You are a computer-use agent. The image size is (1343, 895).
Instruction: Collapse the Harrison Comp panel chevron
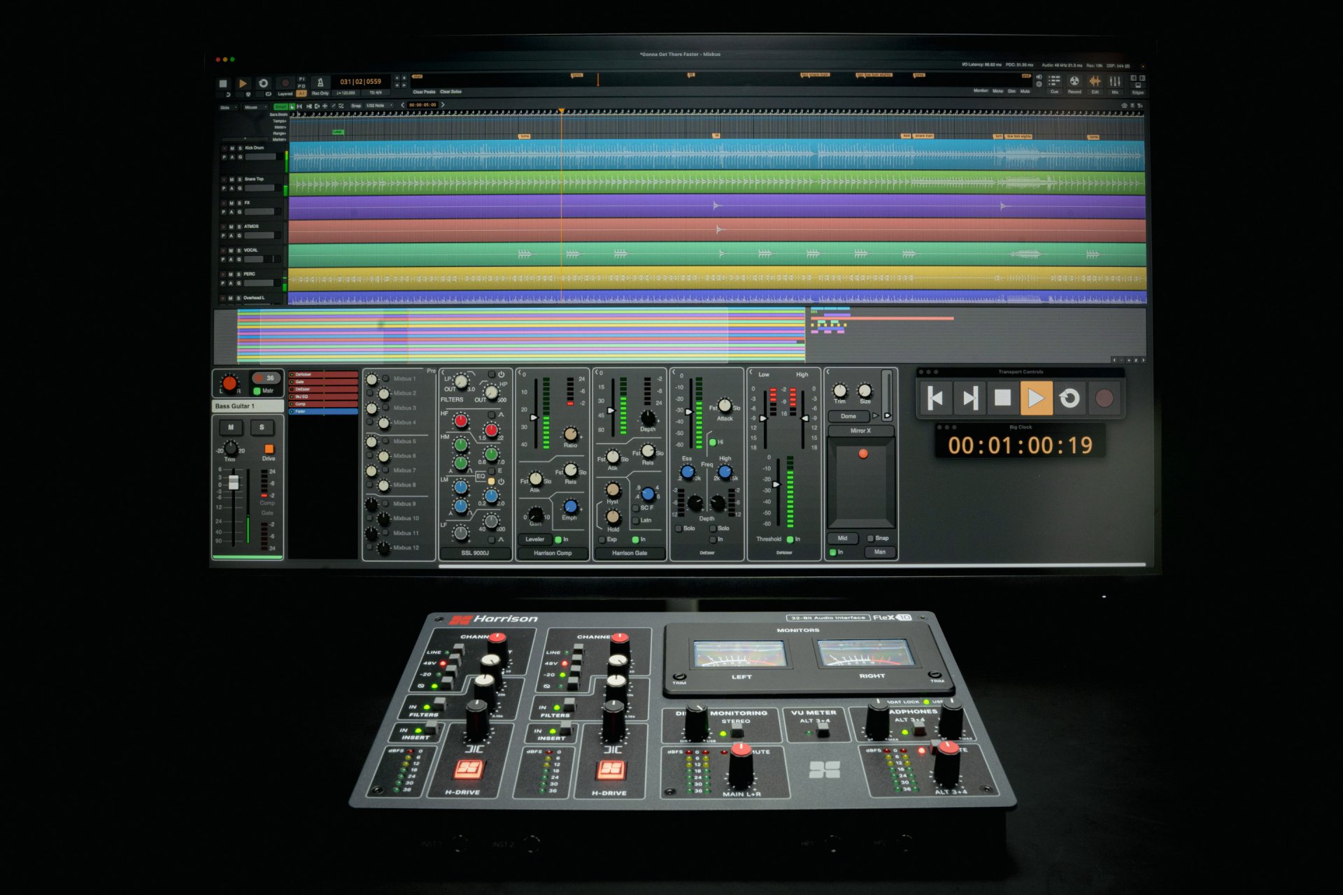point(520,373)
